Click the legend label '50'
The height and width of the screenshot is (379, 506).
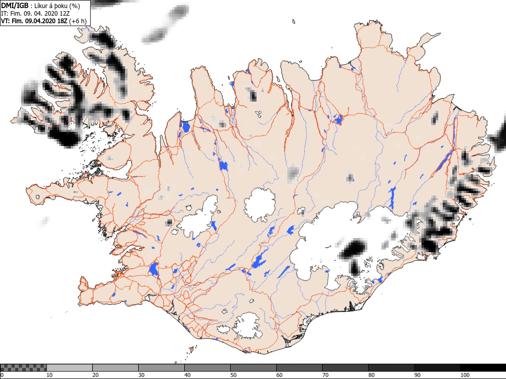tap(233, 375)
